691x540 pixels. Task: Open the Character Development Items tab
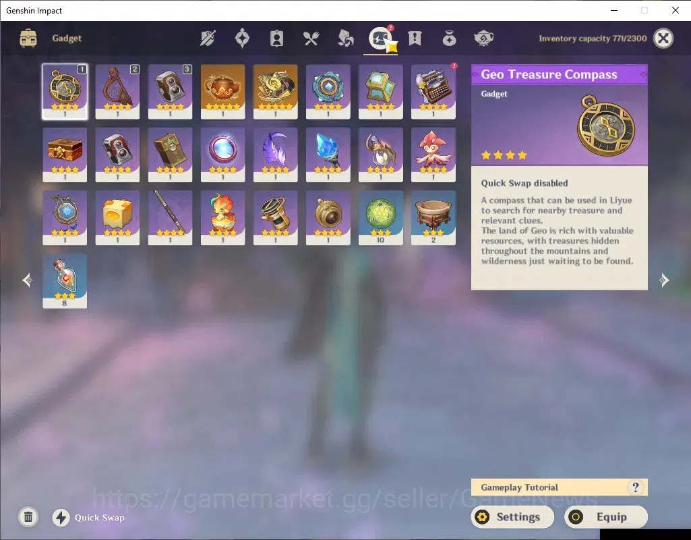click(276, 38)
